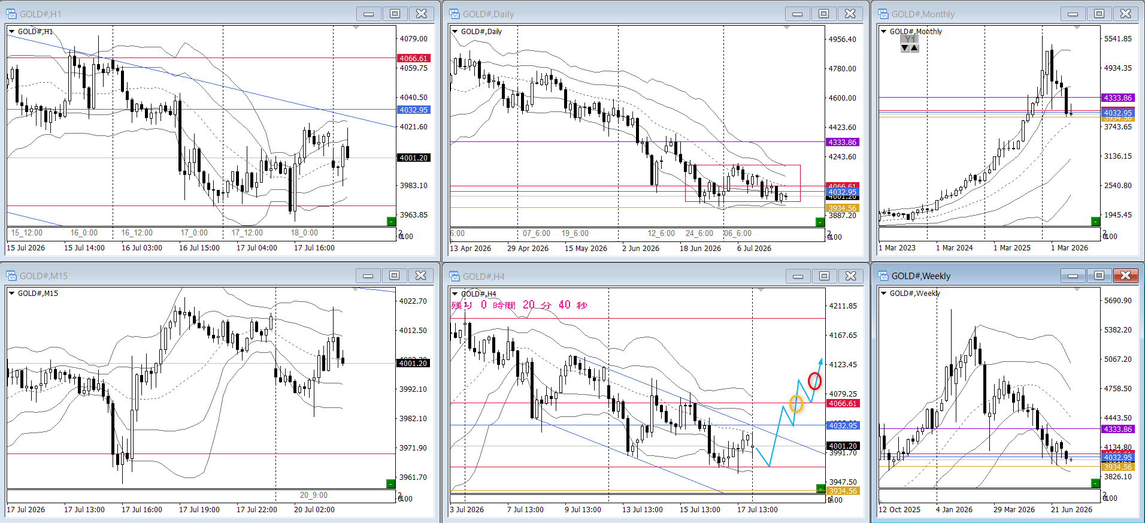Click the 1 Mar 2025 date in Monthly time axis
Screen dimensions: 1145x523
coord(1012,247)
